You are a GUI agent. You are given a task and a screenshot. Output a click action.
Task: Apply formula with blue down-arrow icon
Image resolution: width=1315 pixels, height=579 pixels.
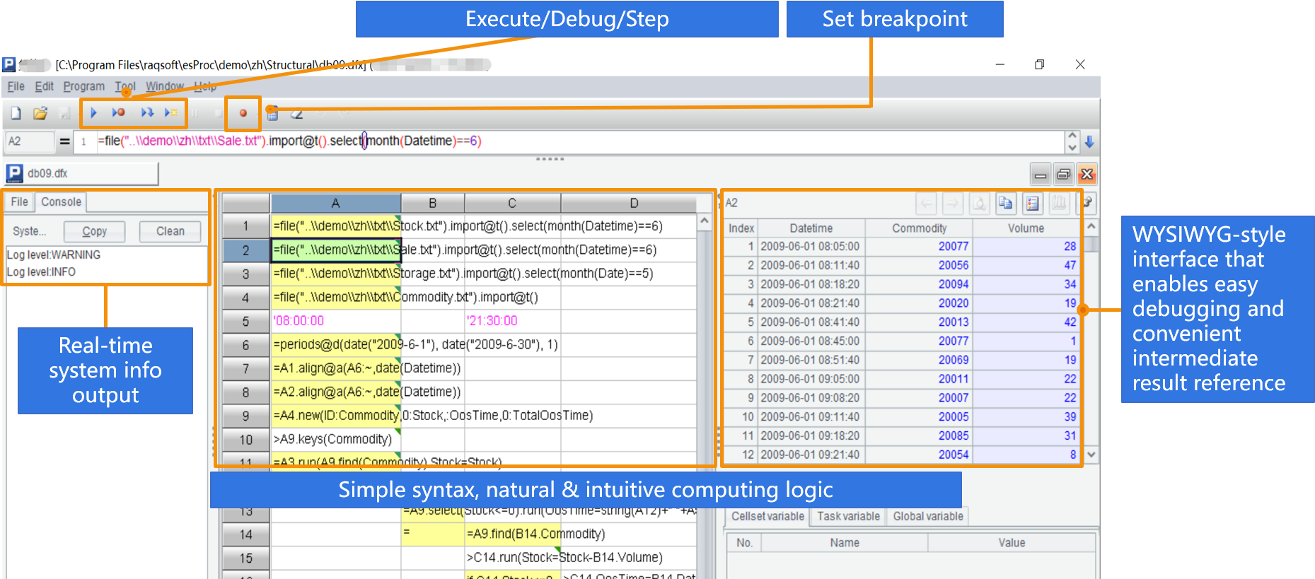pos(1089,141)
